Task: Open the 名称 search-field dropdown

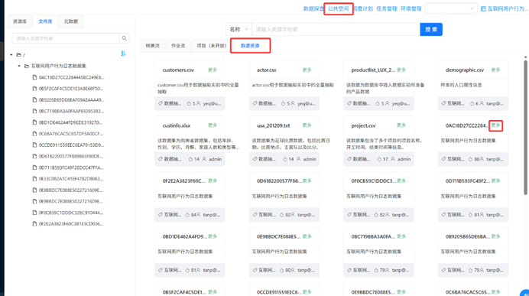Action: tap(239, 29)
